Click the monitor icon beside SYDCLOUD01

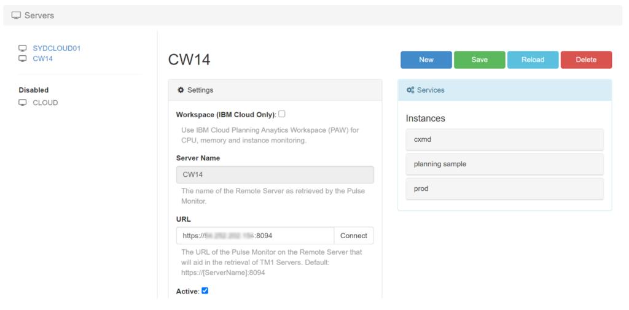(23, 48)
